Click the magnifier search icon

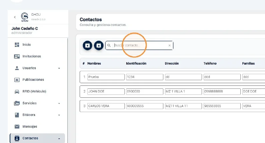point(109,45)
